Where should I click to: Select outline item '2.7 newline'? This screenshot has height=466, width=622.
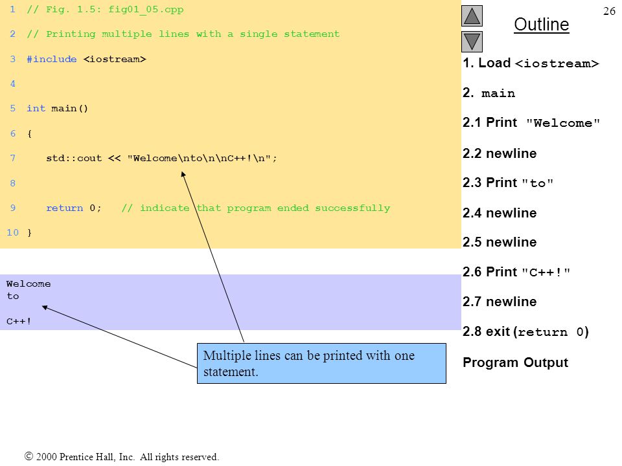(x=500, y=302)
